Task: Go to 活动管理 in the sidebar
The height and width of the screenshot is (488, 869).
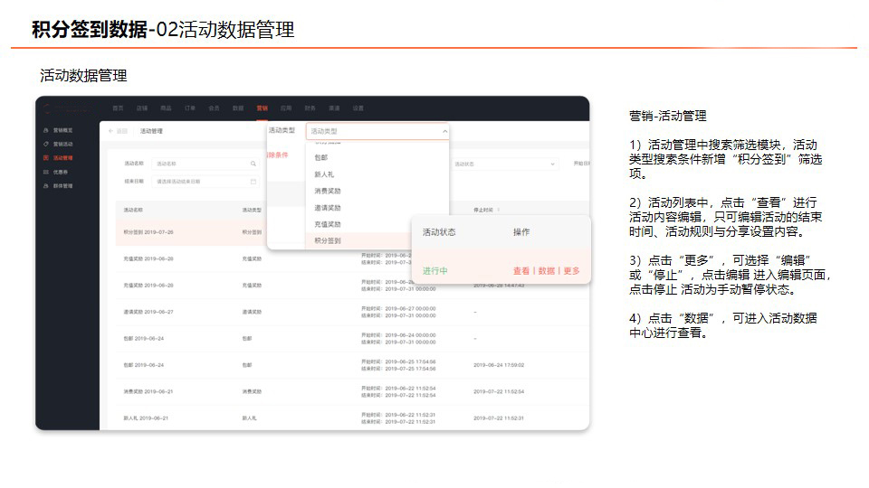Action: tap(62, 157)
